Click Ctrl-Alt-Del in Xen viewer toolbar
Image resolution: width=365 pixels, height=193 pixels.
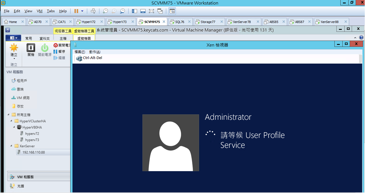pos(89,58)
